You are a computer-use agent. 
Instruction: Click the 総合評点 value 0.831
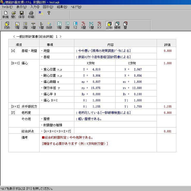point(168,131)
